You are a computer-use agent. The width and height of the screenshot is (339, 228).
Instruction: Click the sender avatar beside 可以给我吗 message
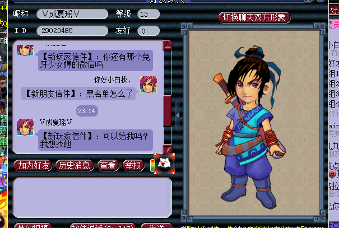click(25, 127)
